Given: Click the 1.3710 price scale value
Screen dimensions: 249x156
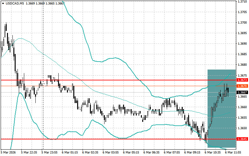Looking at the screenshot, I should [x=242, y=1].
